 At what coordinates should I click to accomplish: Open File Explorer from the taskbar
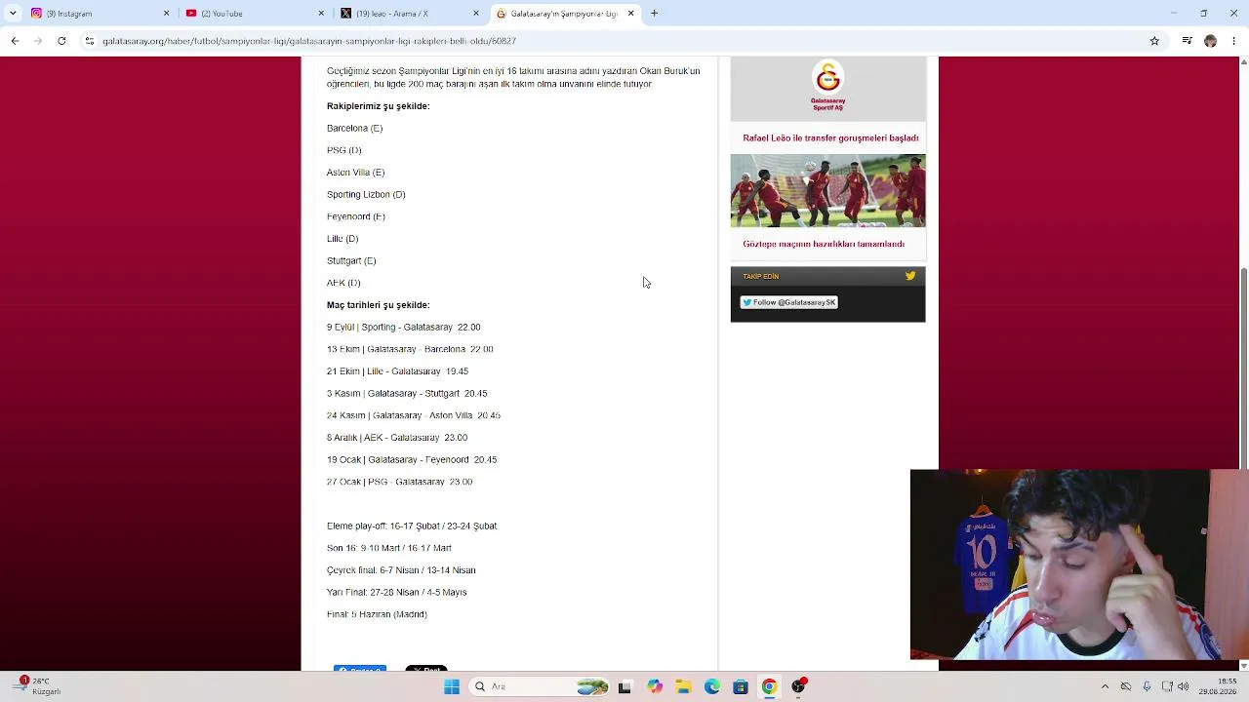(683, 686)
